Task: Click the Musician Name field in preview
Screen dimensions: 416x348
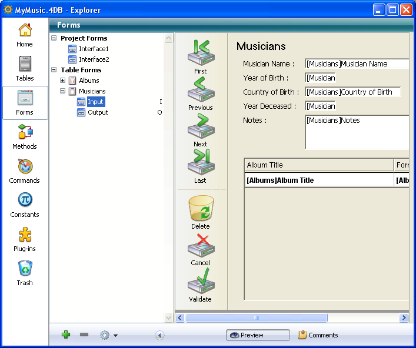Action: [x=357, y=64]
